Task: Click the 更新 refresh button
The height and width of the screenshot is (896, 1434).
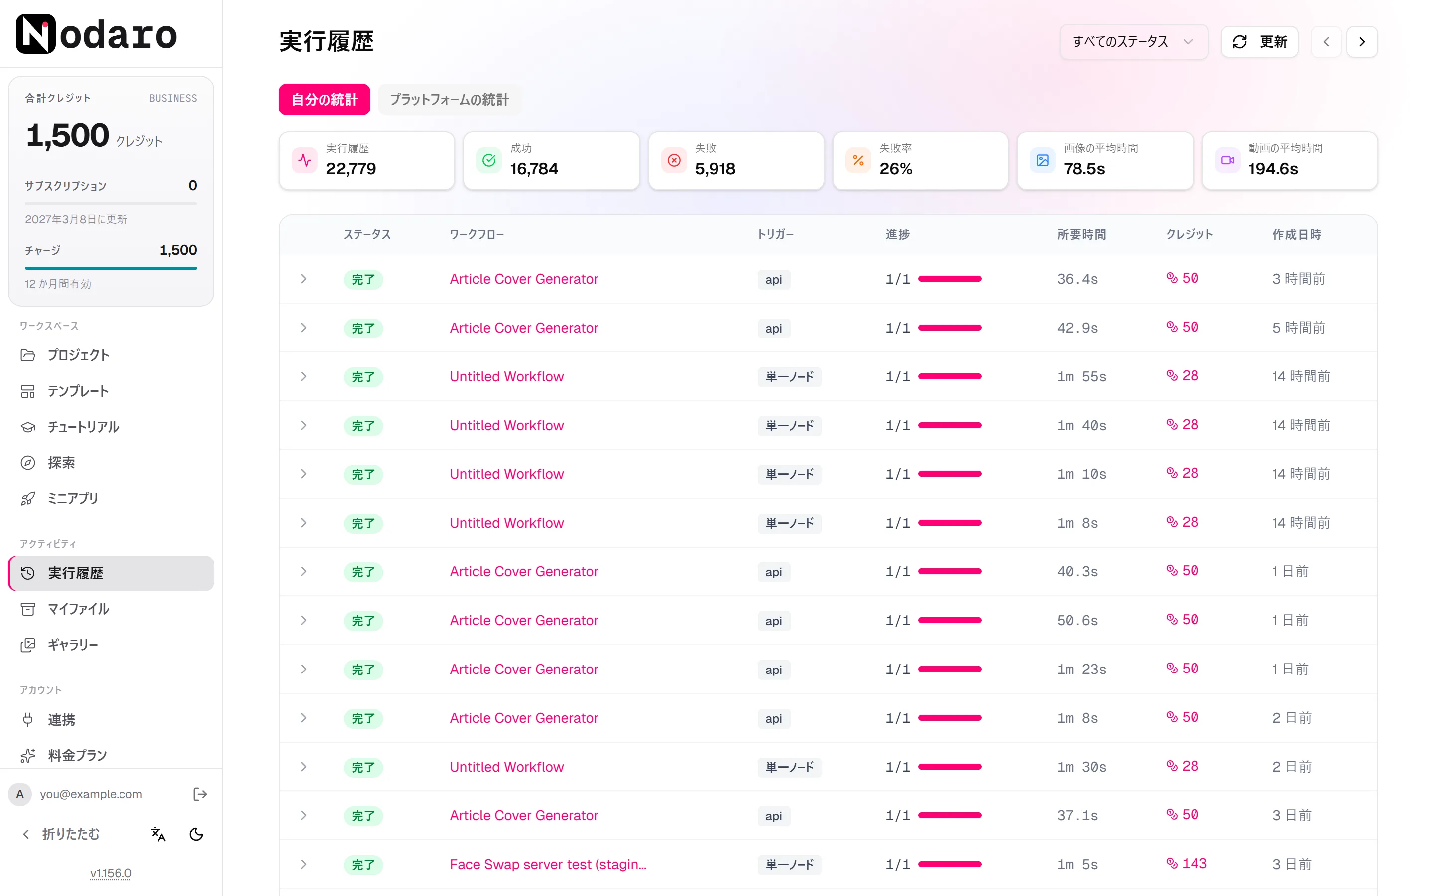Action: 1259,41
